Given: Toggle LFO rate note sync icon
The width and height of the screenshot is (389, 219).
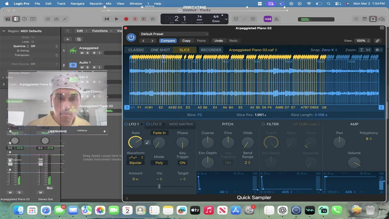Looking at the screenshot, I should (147, 142).
